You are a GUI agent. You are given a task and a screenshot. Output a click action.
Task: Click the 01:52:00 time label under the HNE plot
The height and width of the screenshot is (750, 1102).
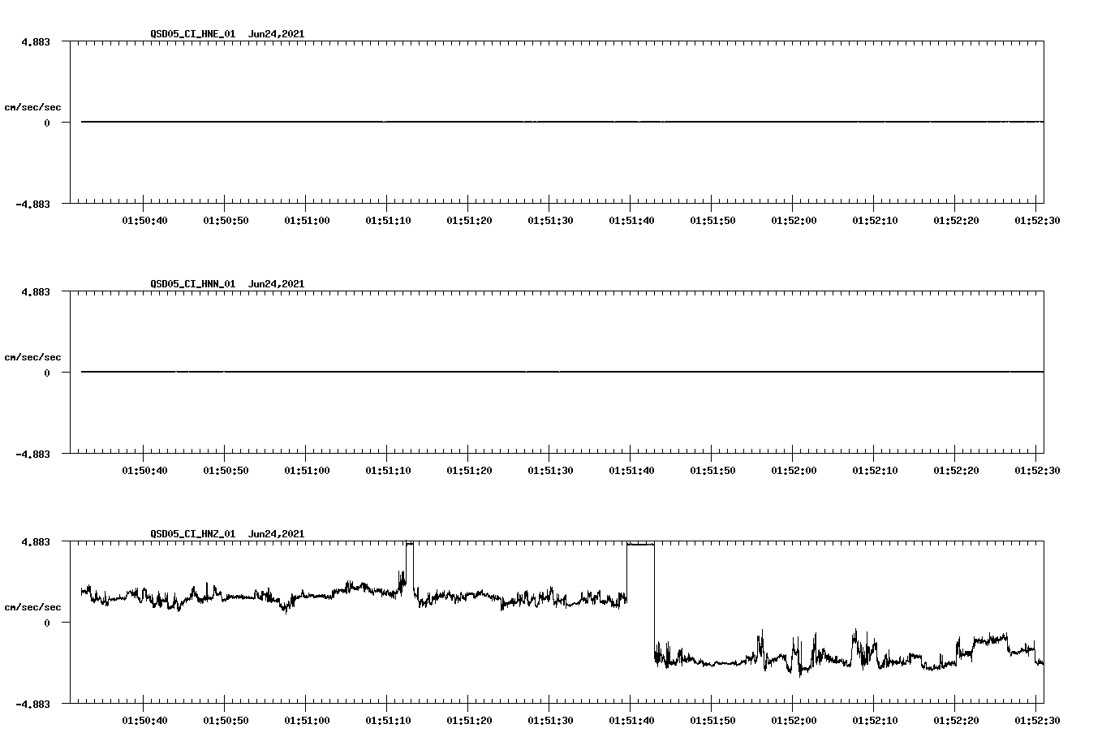pos(794,220)
